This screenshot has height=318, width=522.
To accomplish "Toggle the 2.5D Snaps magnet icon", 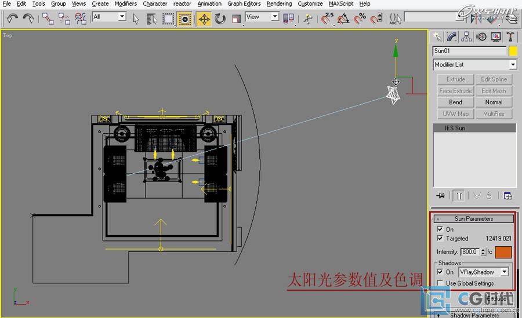I will (x=327, y=19).
